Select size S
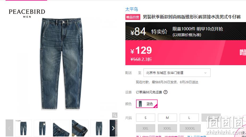Image resolution: width=246 pixels, height=137 pixels. [x=146, y=118]
